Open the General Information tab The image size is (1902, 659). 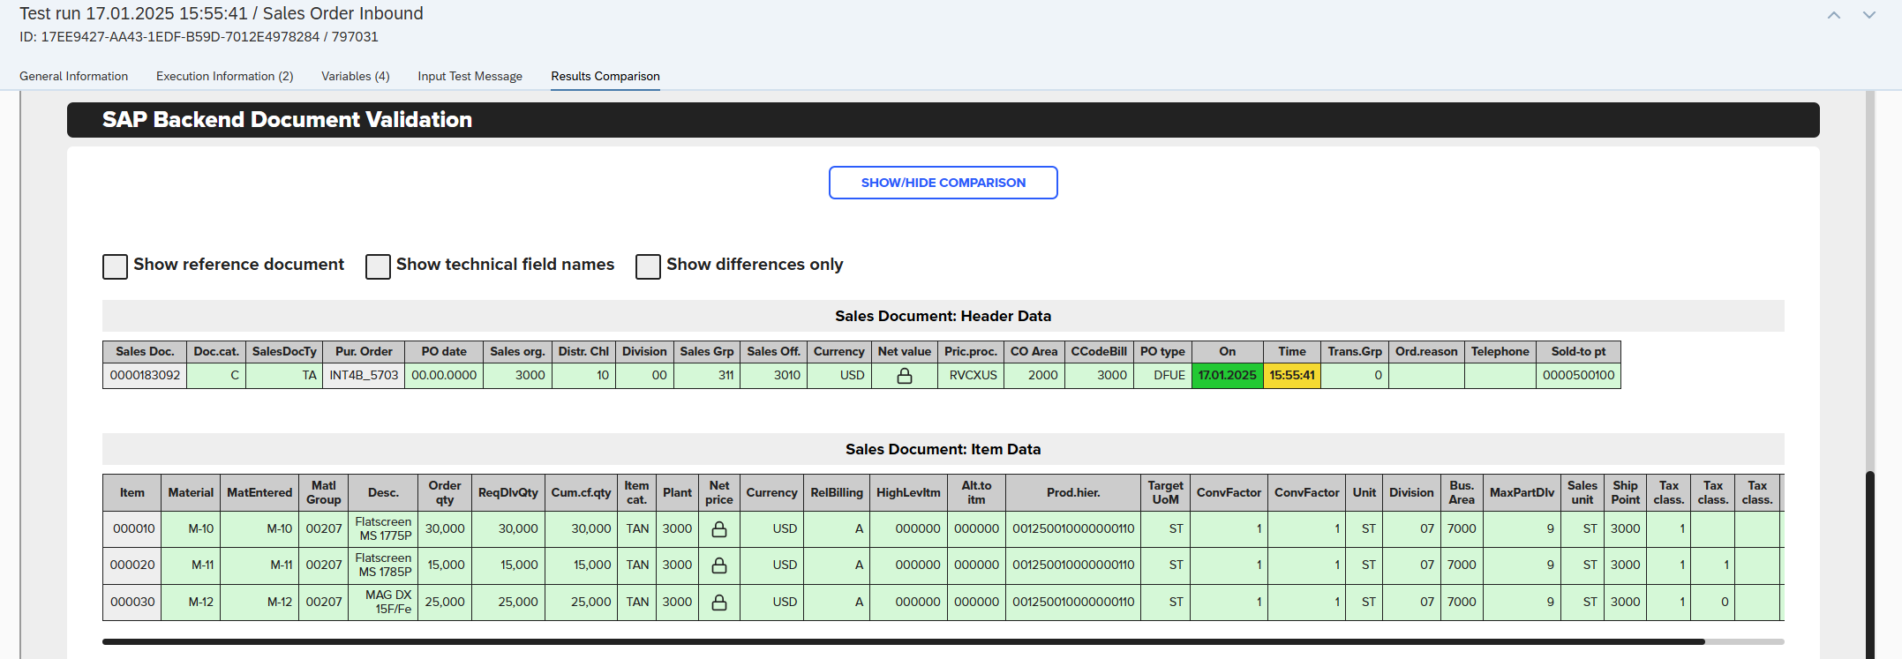coord(73,77)
